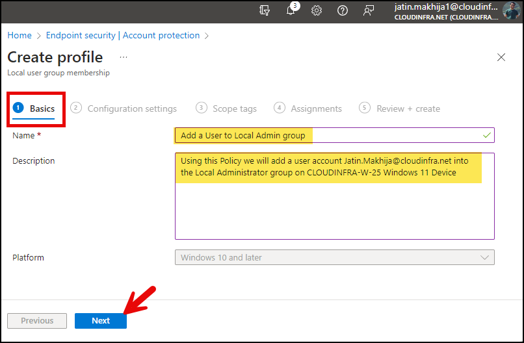Open the notifications bell
Viewport: 524px width, 343px height.
point(291,10)
